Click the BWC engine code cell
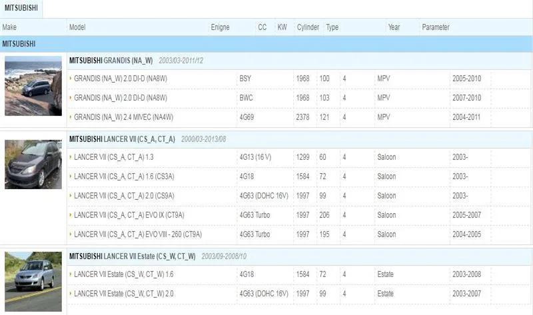 coord(246,98)
